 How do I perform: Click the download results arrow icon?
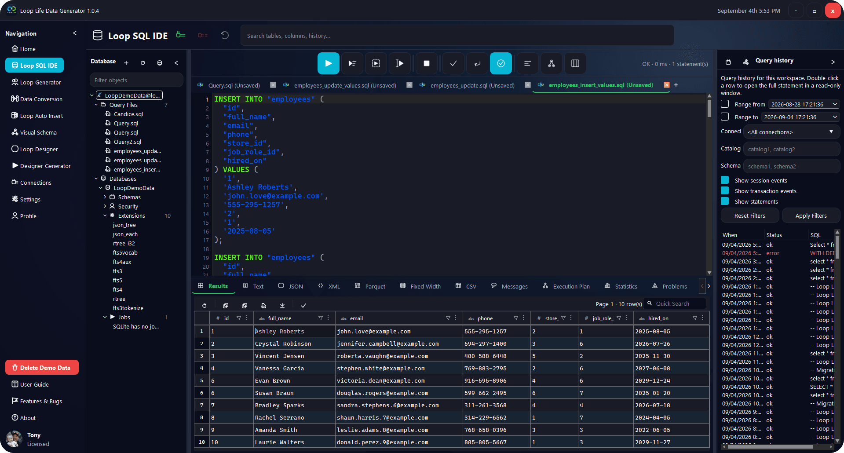click(x=282, y=305)
